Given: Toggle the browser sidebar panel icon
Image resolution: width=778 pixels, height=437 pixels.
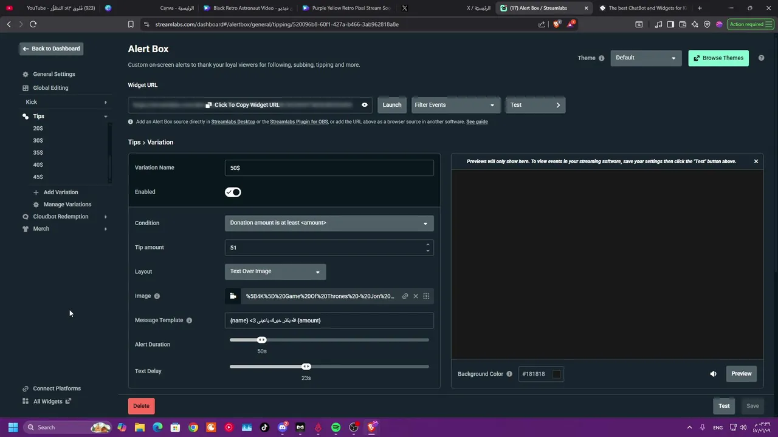Looking at the screenshot, I should pos(670,24).
